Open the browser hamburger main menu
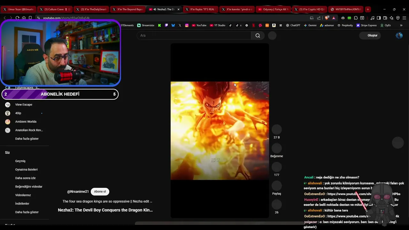Image resolution: width=409 pixels, height=230 pixels. 404,18
